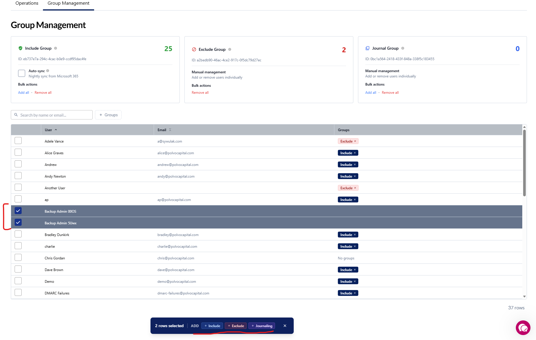This screenshot has width=536, height=340.
Task: Click the info icon beside Journal Group
Action: pos(403,48)
